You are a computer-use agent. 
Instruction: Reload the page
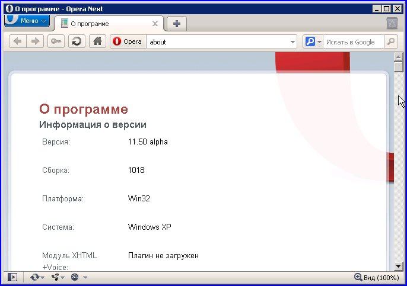point(77,41)
